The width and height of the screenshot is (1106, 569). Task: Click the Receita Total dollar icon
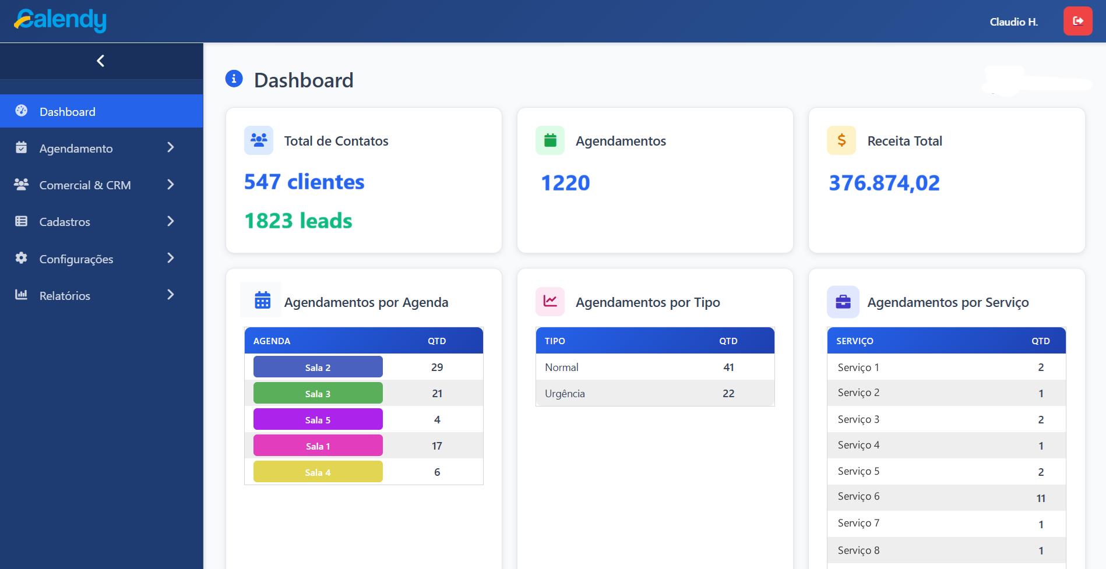(841, 140)
